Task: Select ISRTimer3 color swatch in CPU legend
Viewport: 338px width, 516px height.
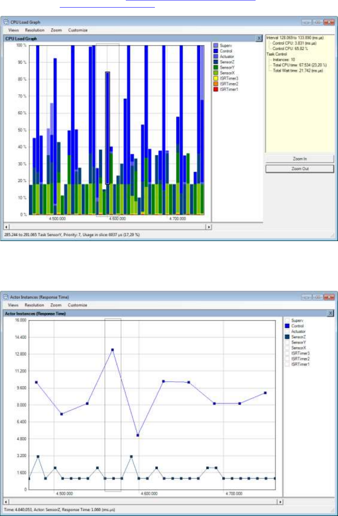Action: coord(215,79)
